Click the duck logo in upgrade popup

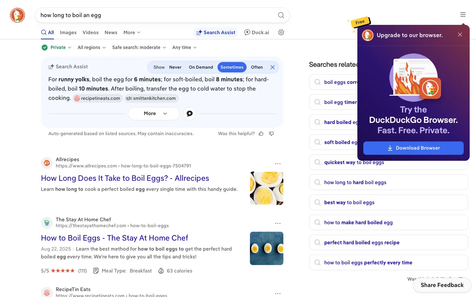pos(368,35)
